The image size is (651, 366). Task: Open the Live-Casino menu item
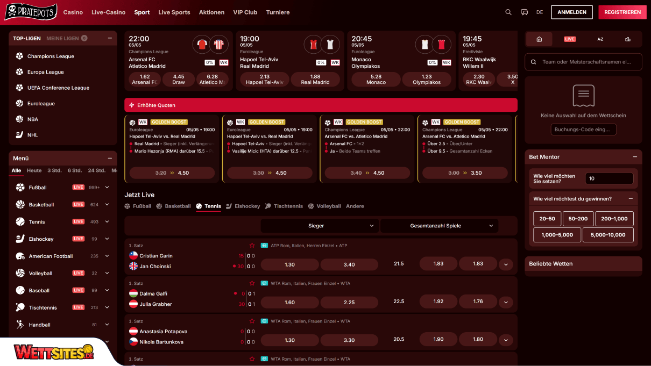pos(109,12)
